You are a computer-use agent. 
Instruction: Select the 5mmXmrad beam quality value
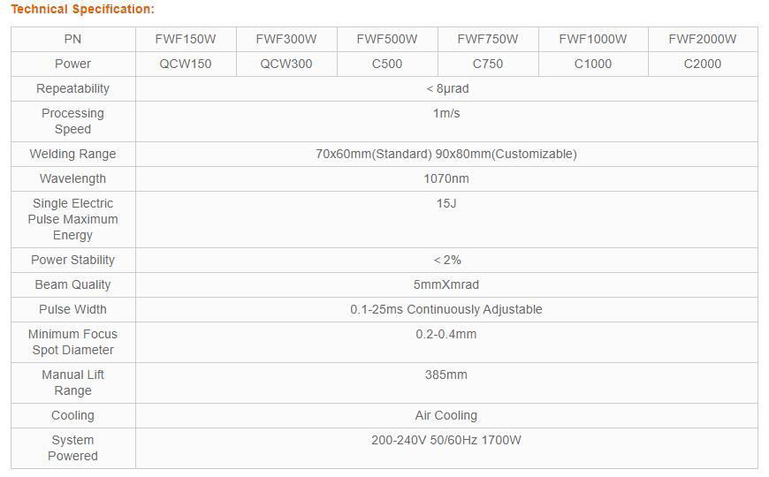[x=446, y=284]
